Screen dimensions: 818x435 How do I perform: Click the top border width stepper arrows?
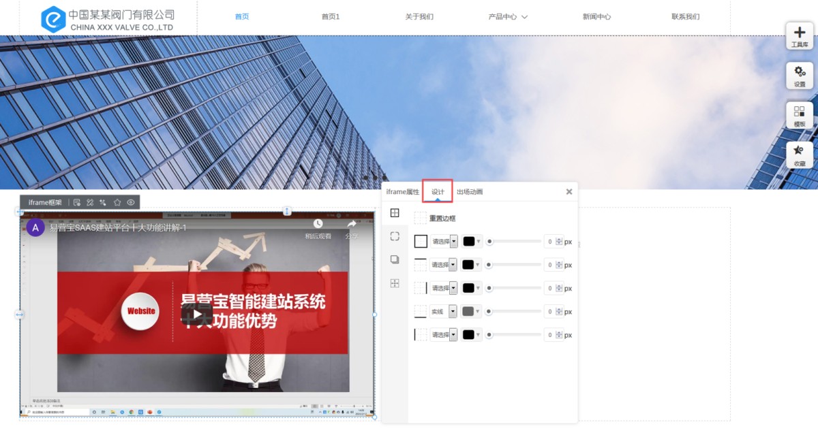[559, 265]
